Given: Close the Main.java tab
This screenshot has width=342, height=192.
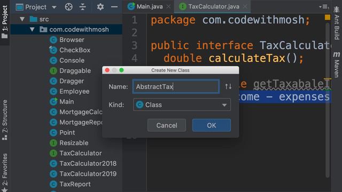Looking at the screenshot, I should click(x=168, y=7).
